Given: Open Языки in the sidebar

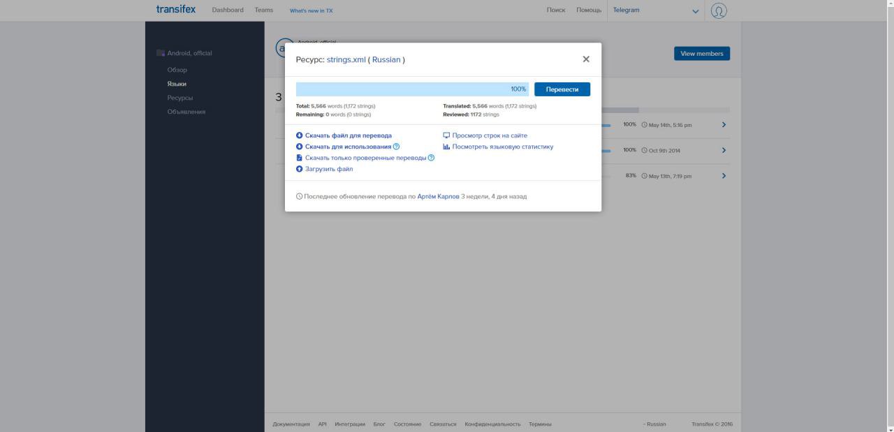Looking at the screenshot, I should [x=177, y=84].
